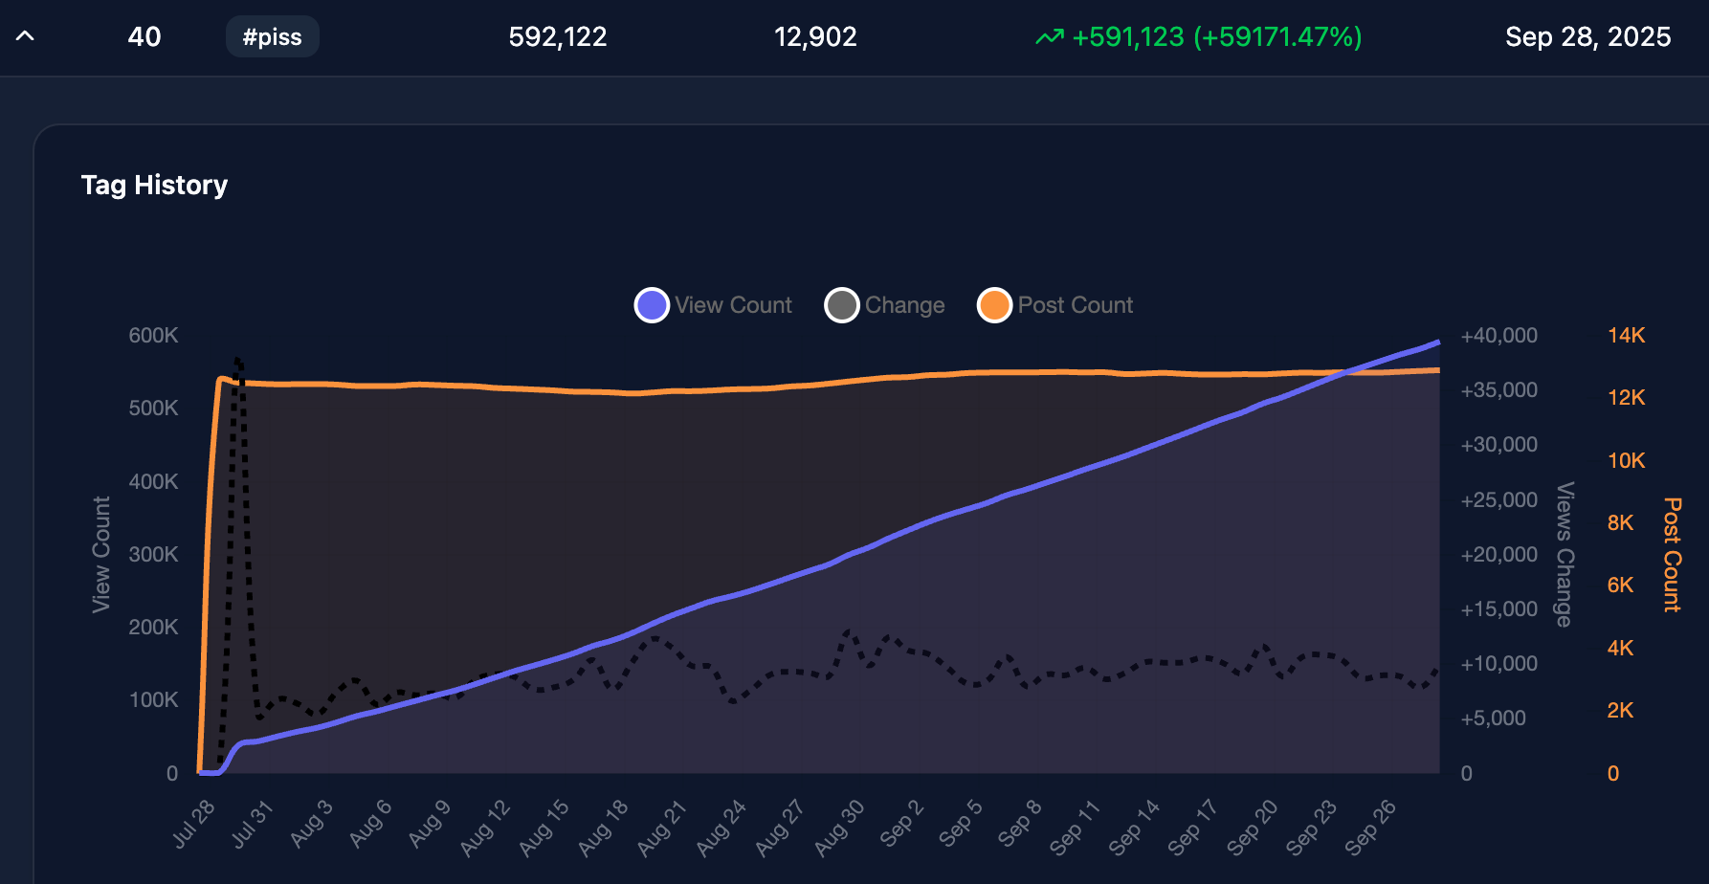
Task: Click the gray Change legend circle
Action: point(842,305)
